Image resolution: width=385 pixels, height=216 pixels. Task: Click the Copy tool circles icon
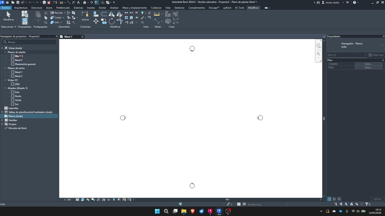pyautogui.click(x=104, y=21)
